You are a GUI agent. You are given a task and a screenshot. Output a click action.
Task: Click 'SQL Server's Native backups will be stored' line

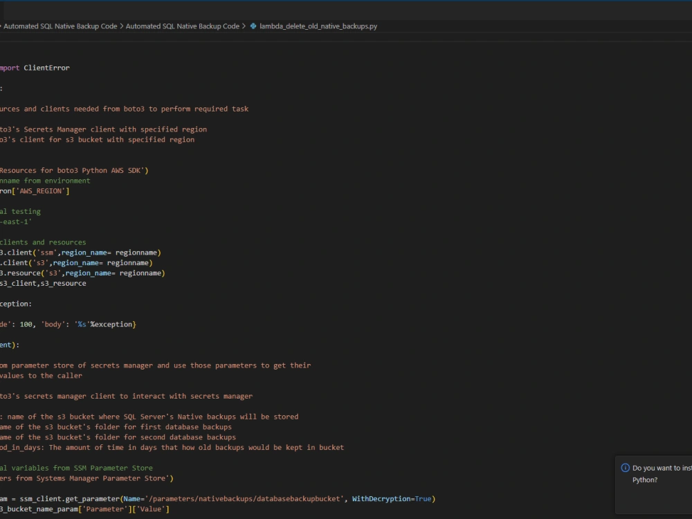(x=149, y=417)
